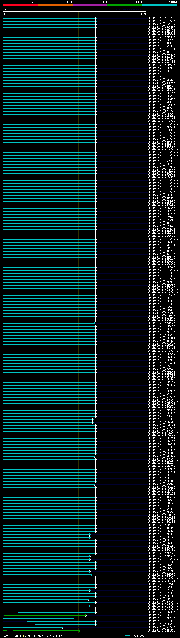Click the green alignment bar for UniRef100_Q2H651
The height and width of the screenshot is (638, 180).
click(41, 631)
